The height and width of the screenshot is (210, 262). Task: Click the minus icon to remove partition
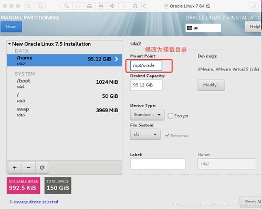(x=28, y=167)
